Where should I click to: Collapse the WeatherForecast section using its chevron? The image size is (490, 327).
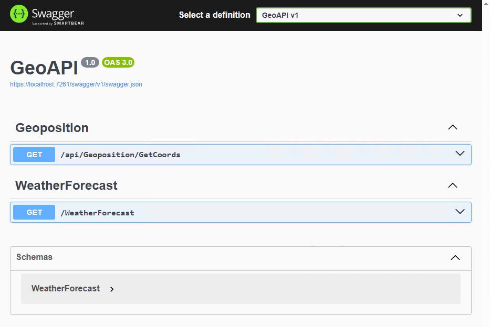(452, 186)
